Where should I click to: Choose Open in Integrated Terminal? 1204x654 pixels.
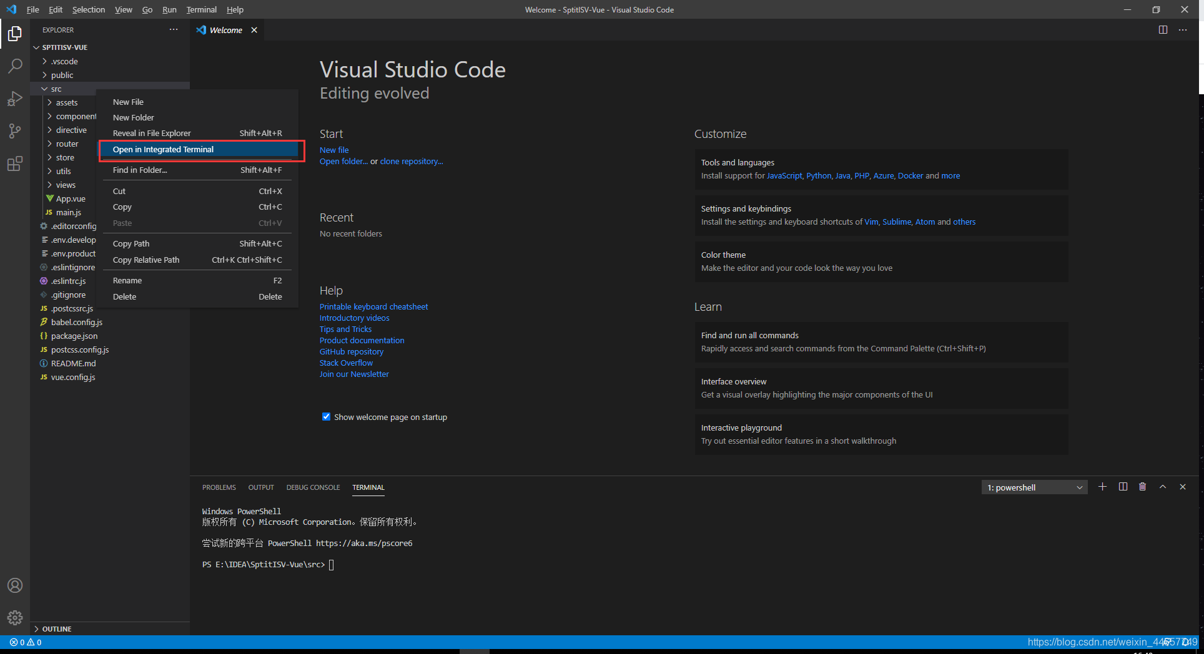click(x=199, y=149)
